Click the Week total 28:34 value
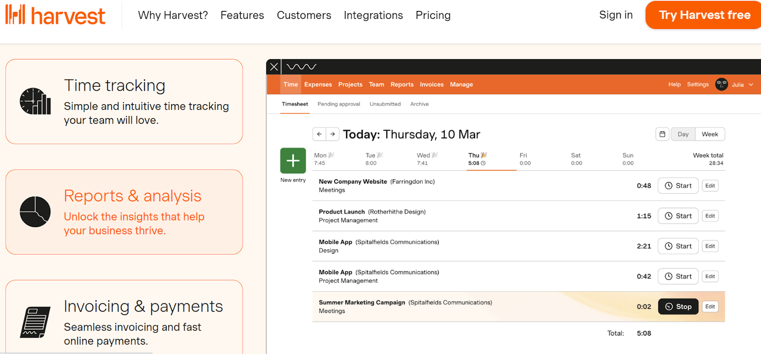The height and width of the screenshot is (354, 761). 716,163
